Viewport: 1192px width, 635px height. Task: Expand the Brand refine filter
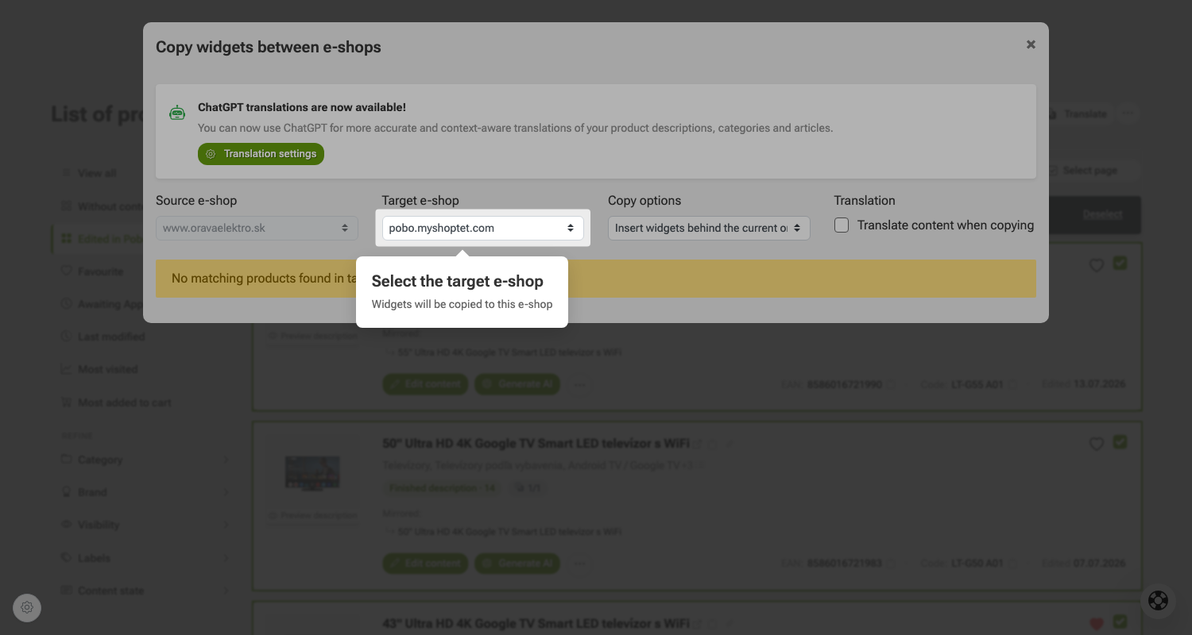point(145,492)
